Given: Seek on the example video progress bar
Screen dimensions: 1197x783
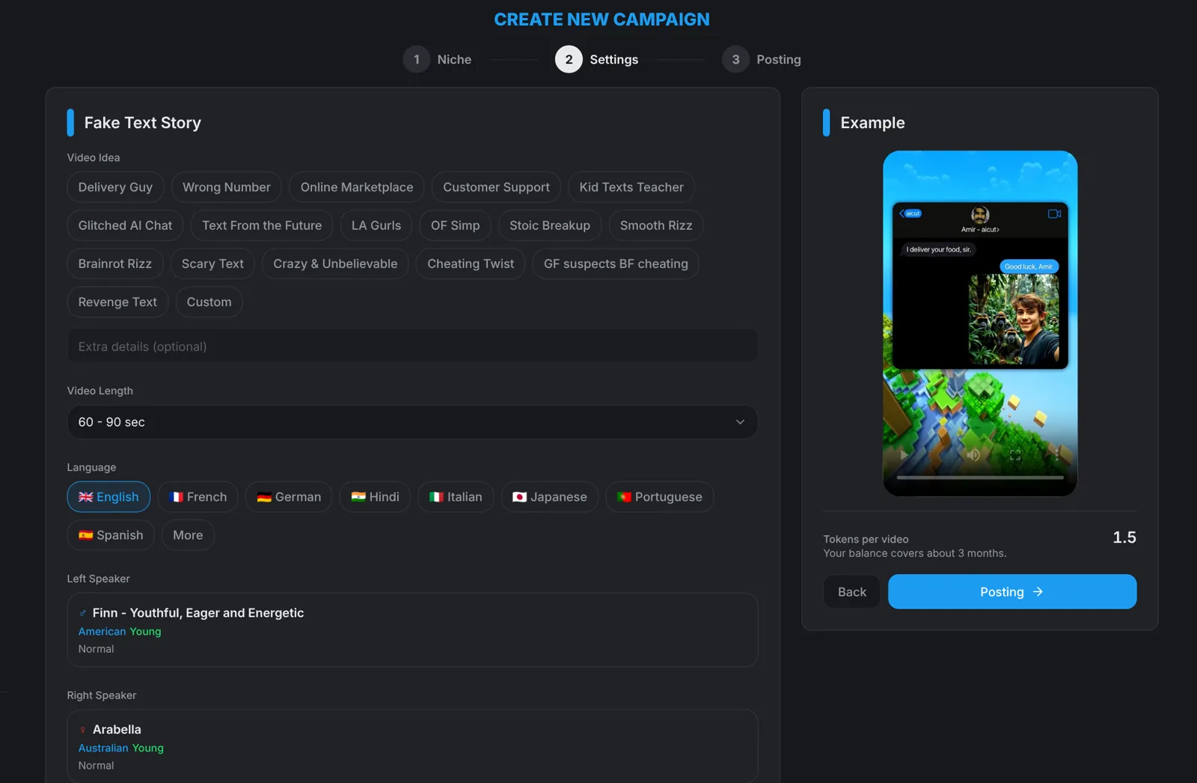Looking at the screenshot, I should coord(980,477).
